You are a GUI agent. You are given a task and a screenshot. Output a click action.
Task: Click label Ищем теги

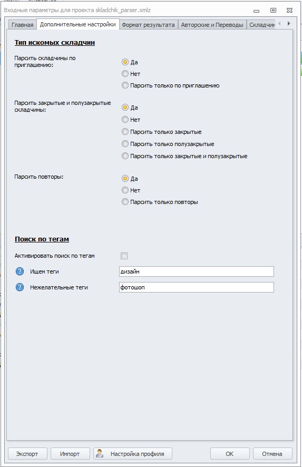point(44,271)
